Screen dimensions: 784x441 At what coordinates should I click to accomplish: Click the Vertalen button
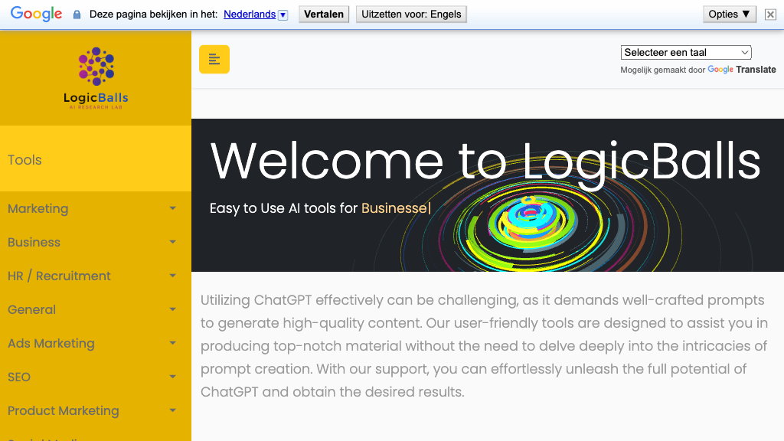point(323,13)
